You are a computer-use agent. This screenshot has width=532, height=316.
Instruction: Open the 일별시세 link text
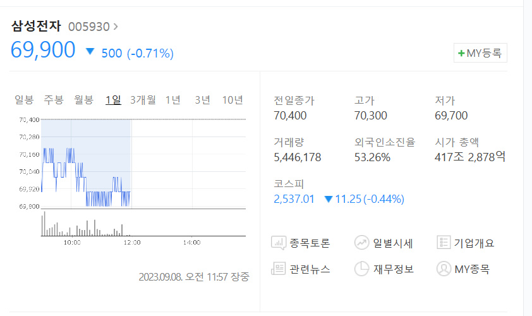click(392, 243)
